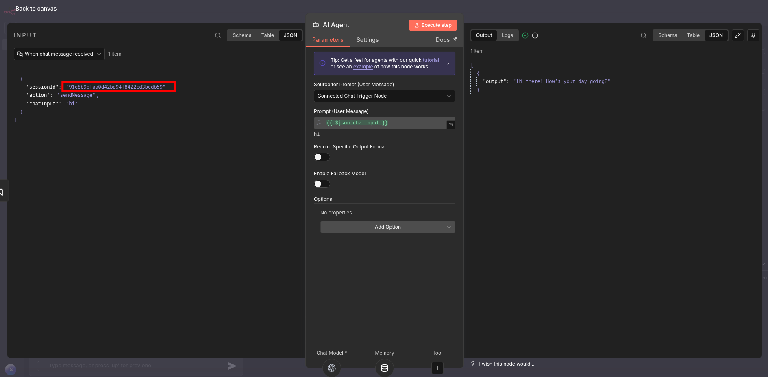Follow the quick tutorial link
Screen dimensions: 768x377
click(x=431, y=60)
